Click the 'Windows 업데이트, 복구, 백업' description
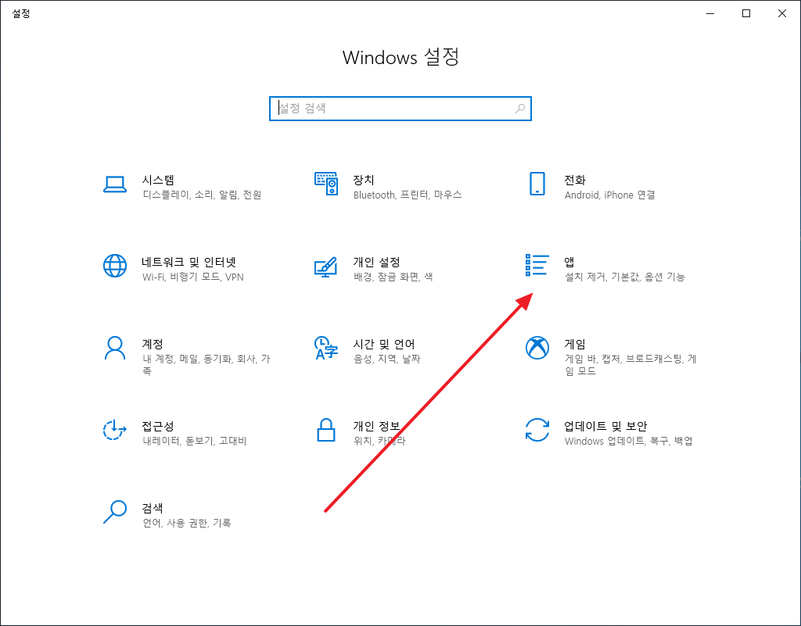The image size is (801, 626). pyautogui.click(x=629, y=442)
